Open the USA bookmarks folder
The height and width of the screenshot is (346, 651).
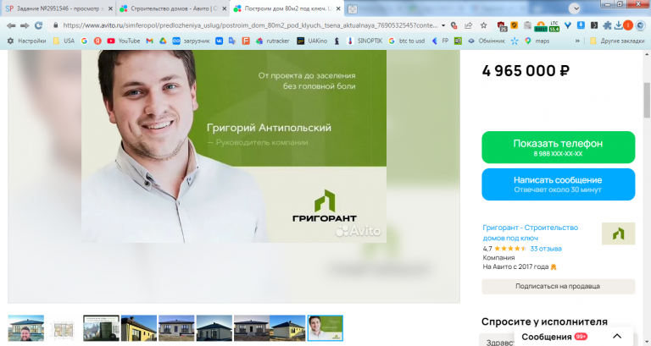click(x=64, y=41)
